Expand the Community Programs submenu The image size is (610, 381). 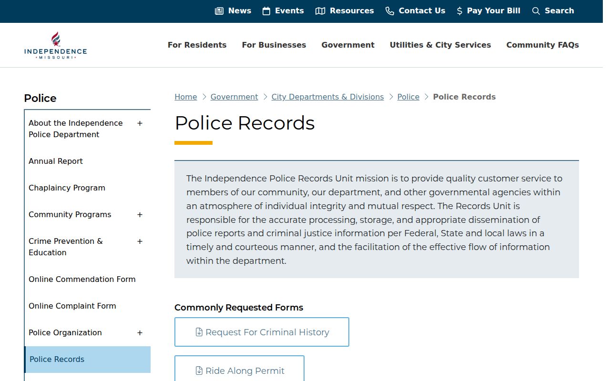140,215
